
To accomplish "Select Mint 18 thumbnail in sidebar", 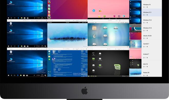I will [135, 64].
